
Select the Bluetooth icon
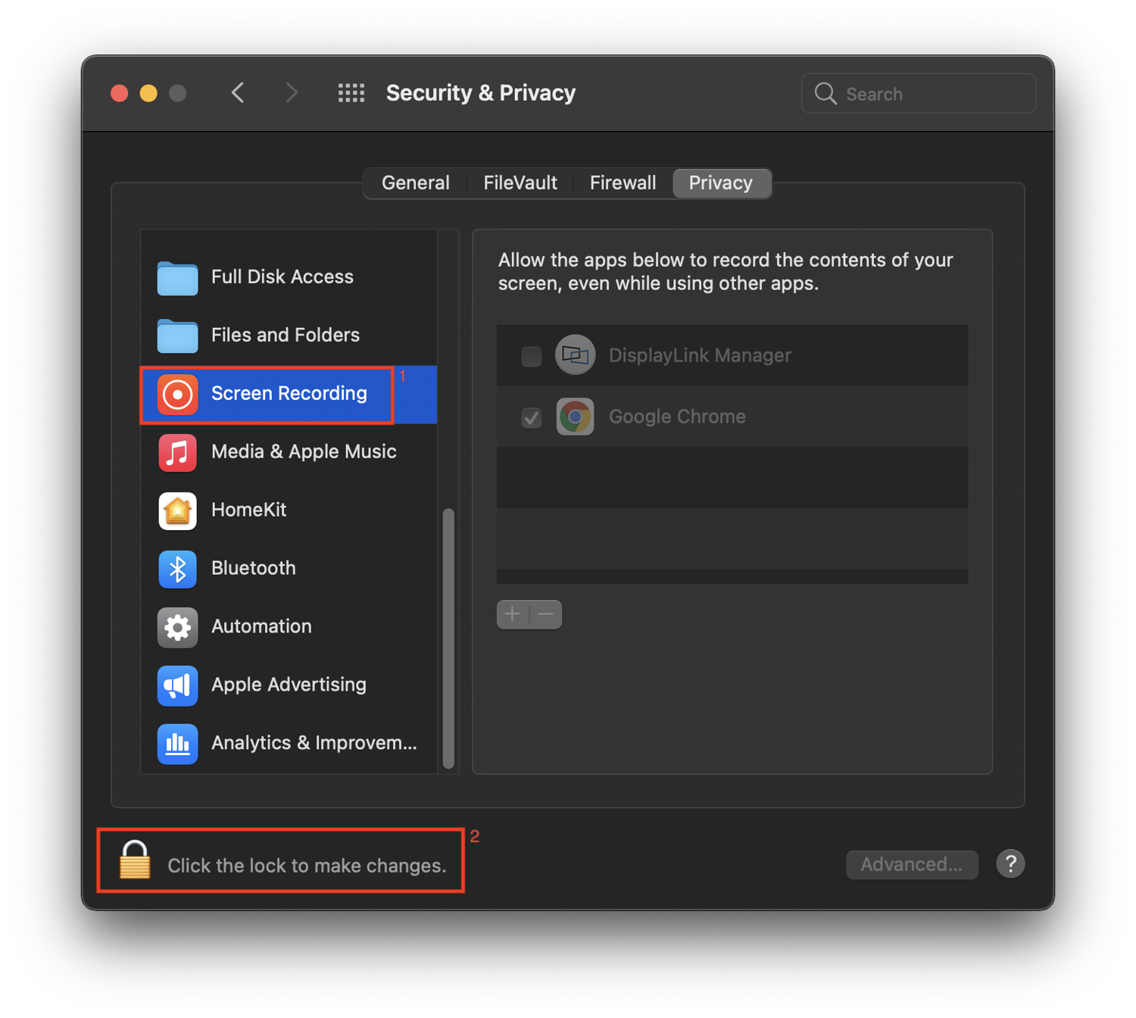176,569
